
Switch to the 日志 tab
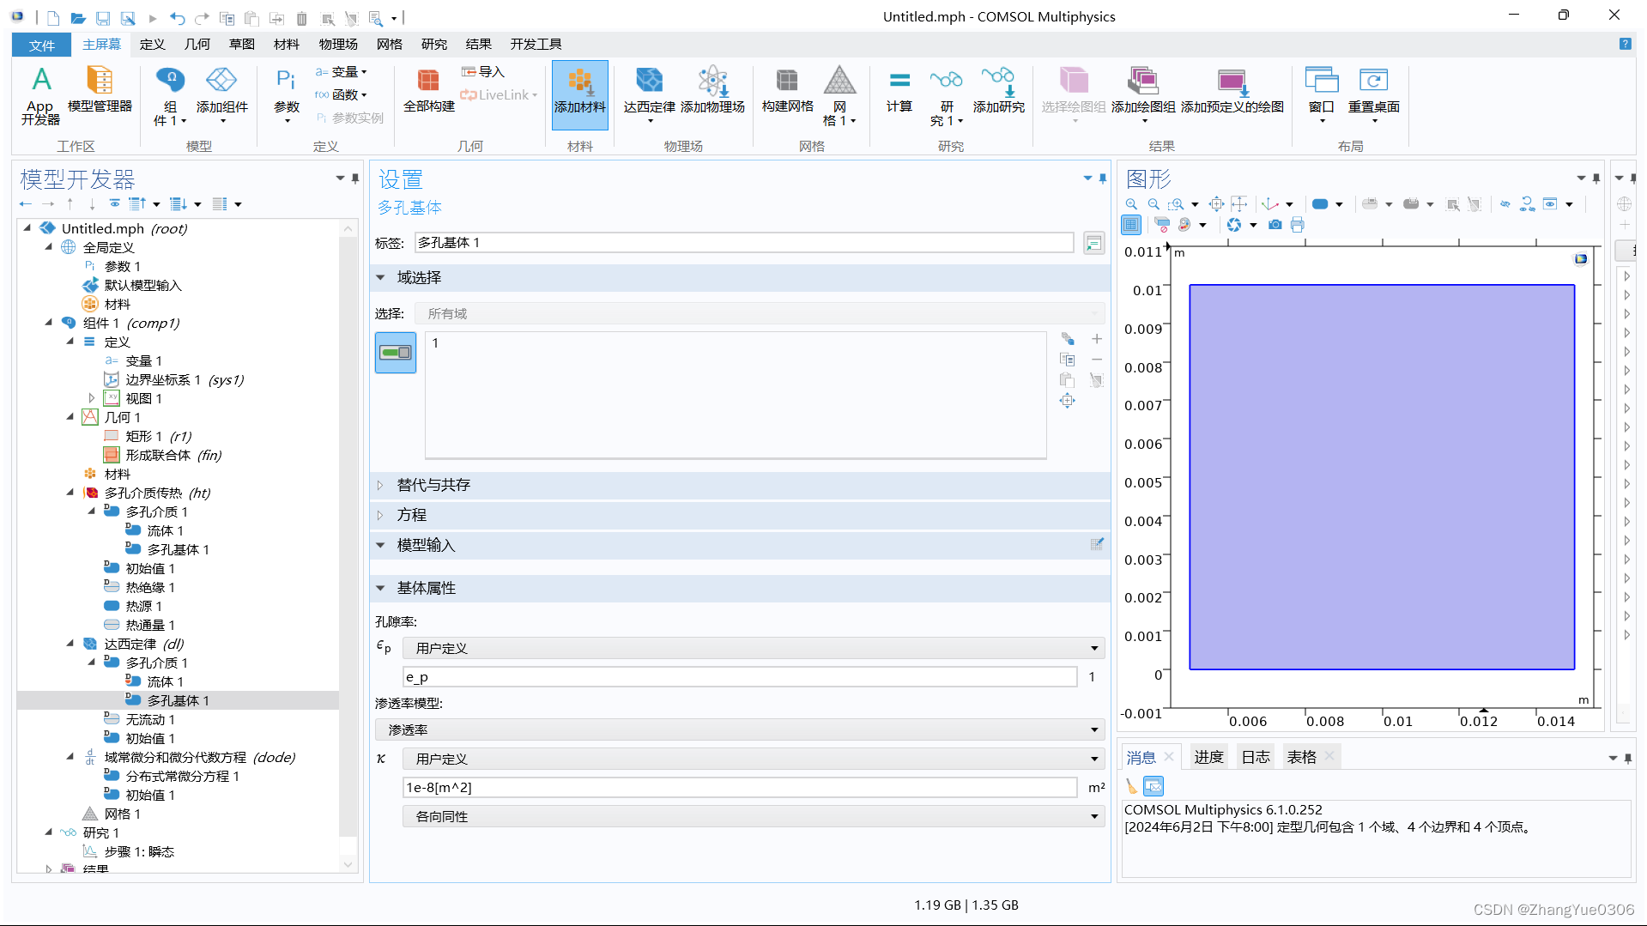tap(1256, 757)
